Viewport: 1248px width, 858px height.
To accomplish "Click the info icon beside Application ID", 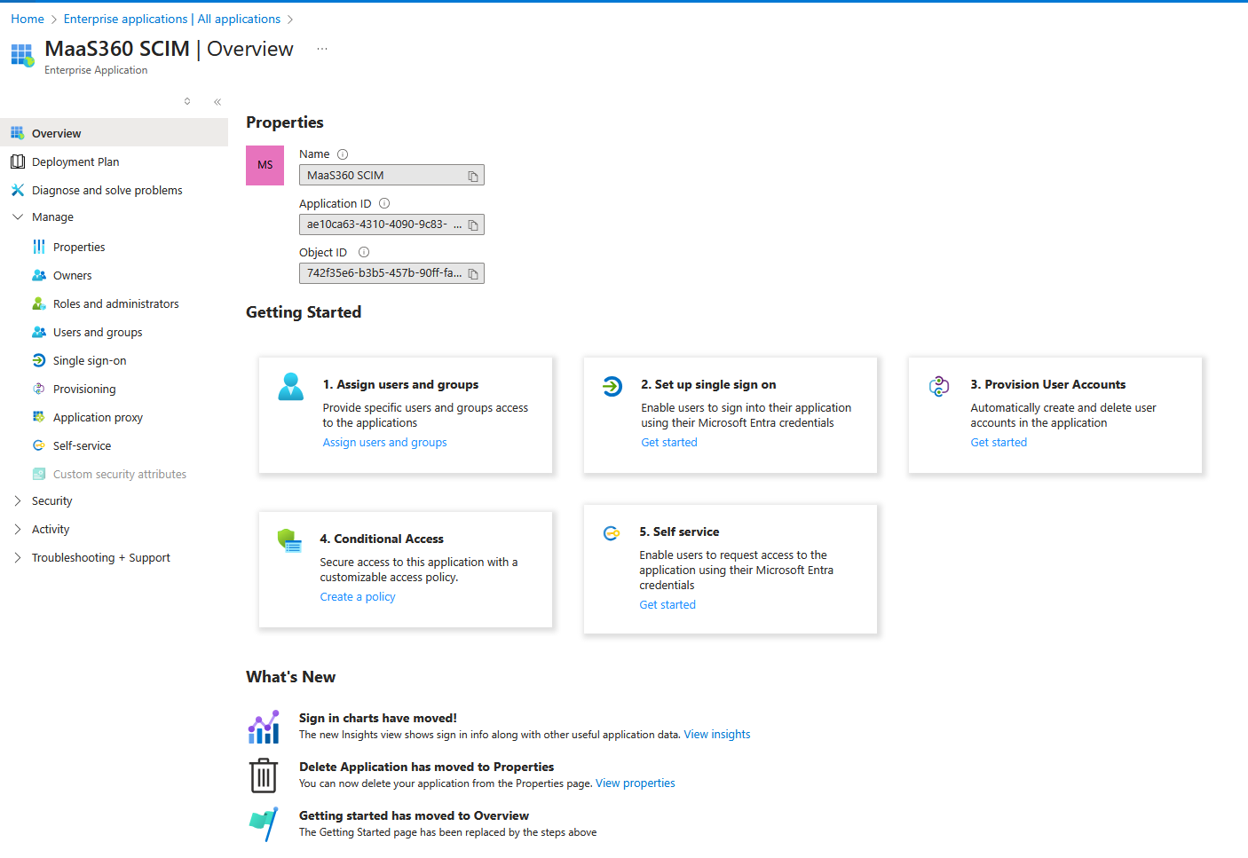I will tap(384, 203).
